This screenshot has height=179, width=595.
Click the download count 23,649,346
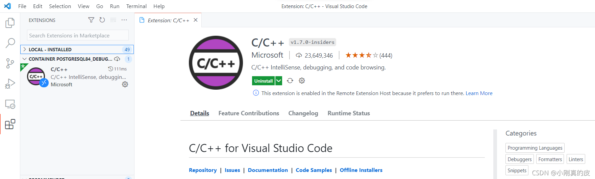[x=319, y=56]
